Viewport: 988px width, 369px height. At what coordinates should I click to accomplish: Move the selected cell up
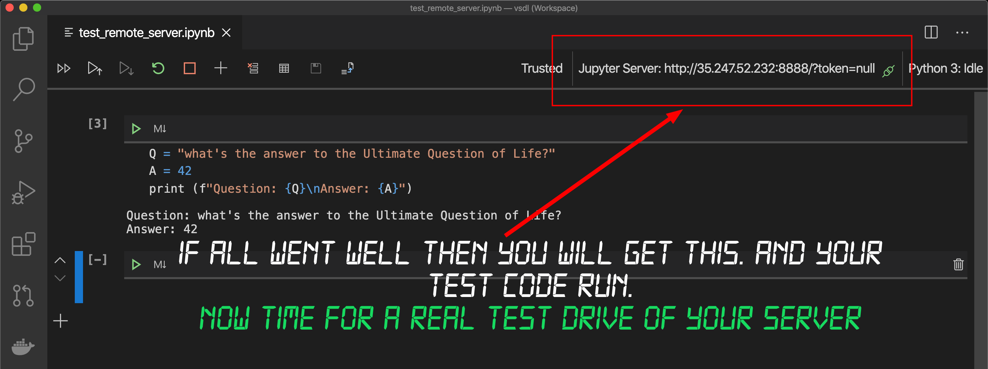[x=60, y=260]
